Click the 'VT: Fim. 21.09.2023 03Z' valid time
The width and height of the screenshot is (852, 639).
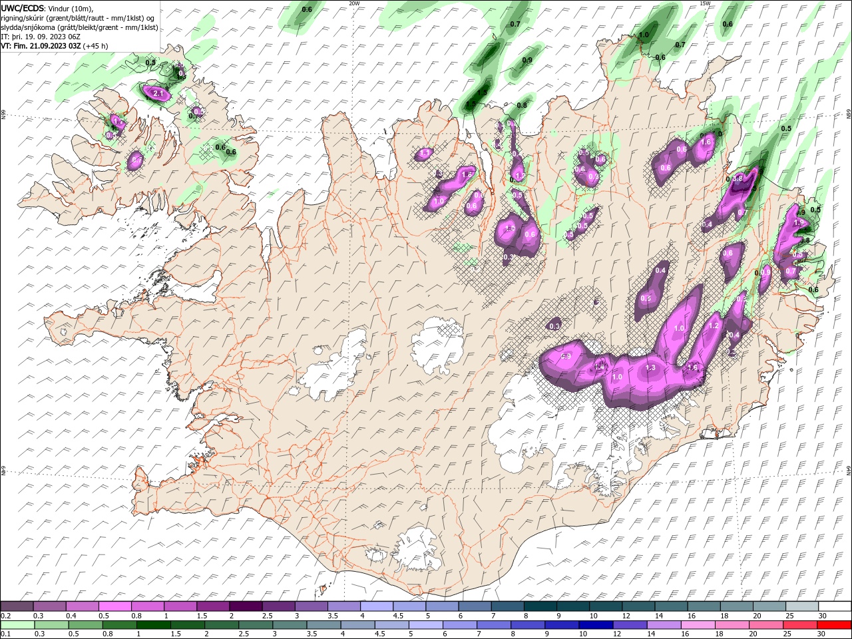(40, 46)
